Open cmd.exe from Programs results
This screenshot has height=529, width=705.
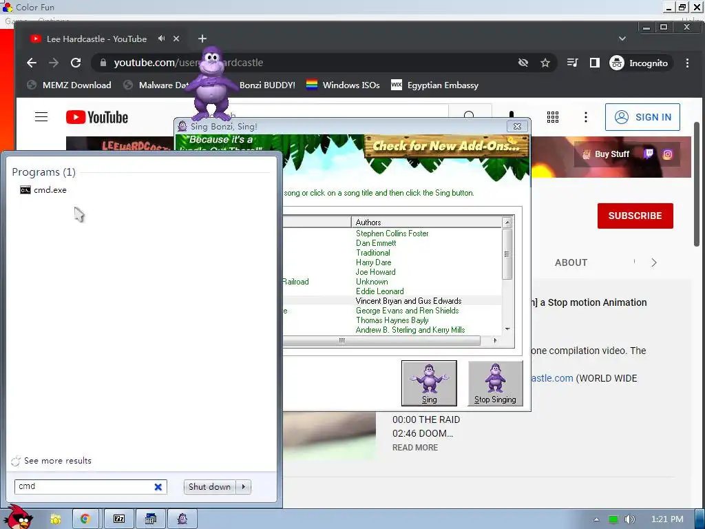point(43,190)
